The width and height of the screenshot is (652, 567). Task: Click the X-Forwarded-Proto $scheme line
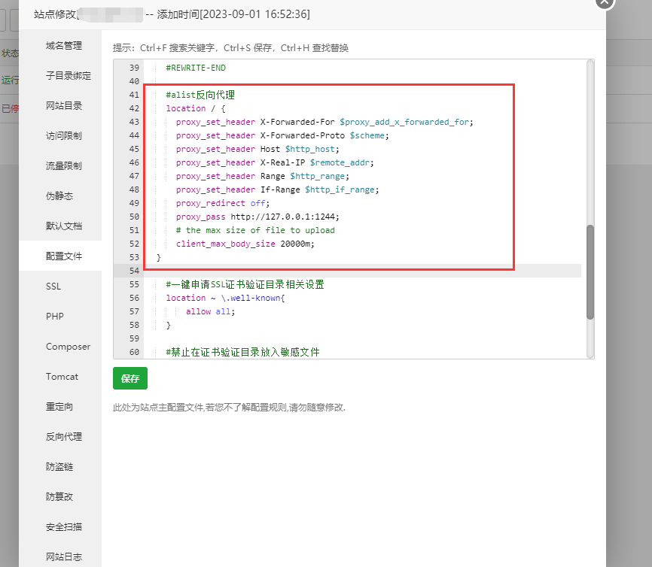282,135
